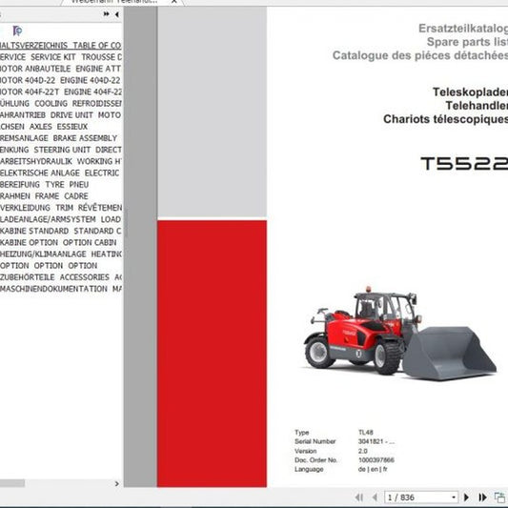Open the KÜHLUNG COOLING bookmark
The width and height of the screenshot is (508, 508).
pyautogui.click(x=61, y=103)
